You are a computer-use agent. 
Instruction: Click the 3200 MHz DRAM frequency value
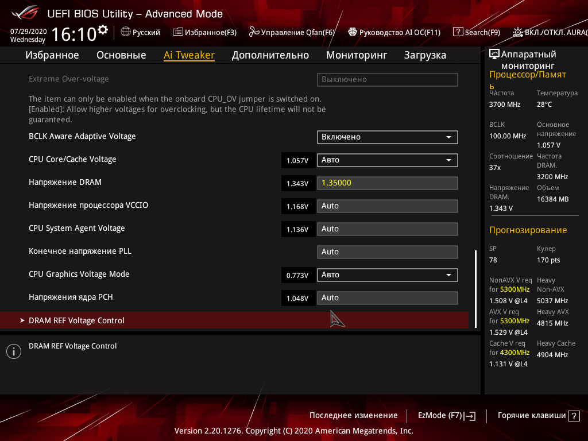pyautogui.click(x=552, y=177)
